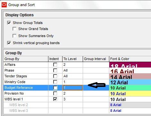Image resolution: width=151 pixels, height=116 pixels.
Task: Open To Level cell for Ministry Code
Action: click(72, 82)
